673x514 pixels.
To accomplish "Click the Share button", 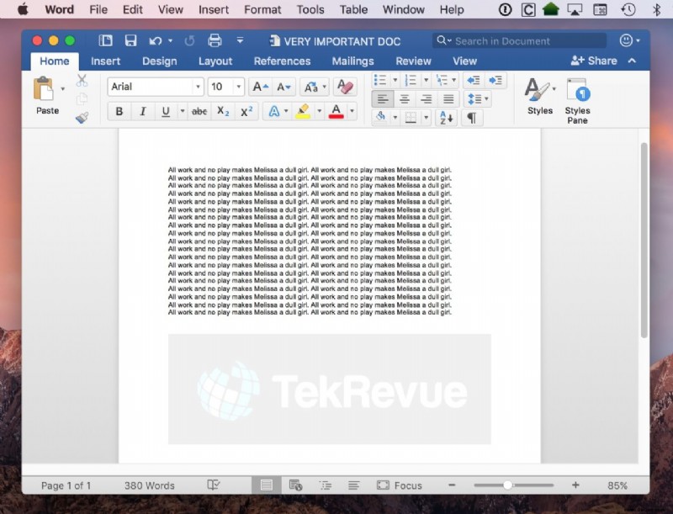I will click(x=594, y=61).
